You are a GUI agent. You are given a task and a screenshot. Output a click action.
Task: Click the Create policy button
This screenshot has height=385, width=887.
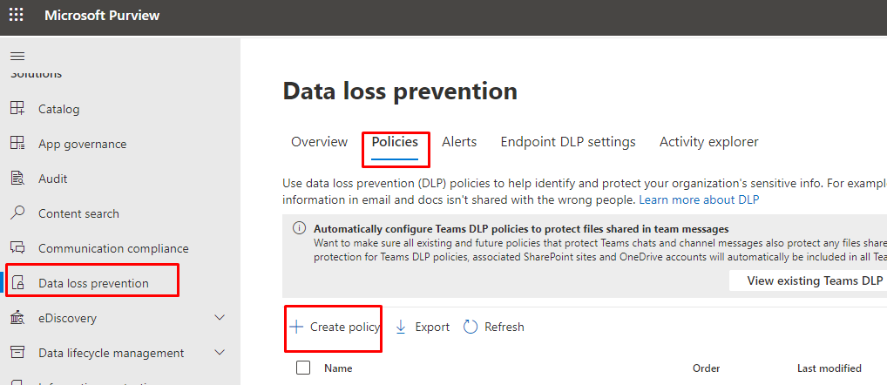pyautogui.click(x=335, y=327)
